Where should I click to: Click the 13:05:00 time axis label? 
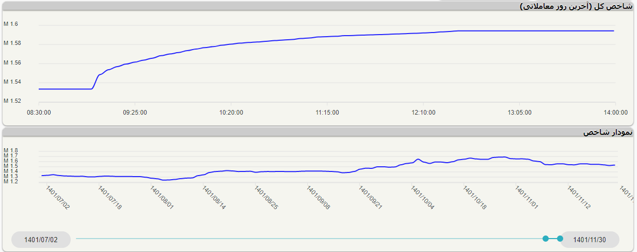pyautogui.click(x=519, y=112)
